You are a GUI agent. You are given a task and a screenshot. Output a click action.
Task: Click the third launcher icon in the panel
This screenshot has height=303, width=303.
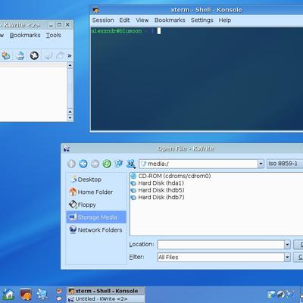click(42, 295)
